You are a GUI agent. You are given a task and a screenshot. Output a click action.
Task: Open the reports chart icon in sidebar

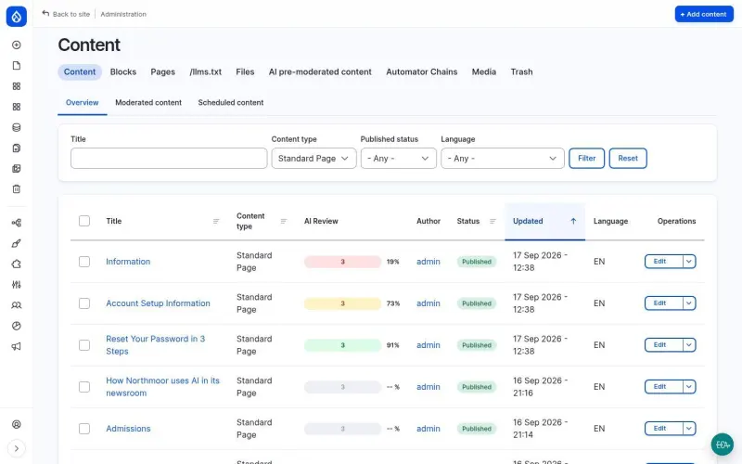click(17, 326)
